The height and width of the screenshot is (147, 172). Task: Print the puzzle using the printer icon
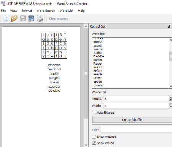click(40, 19)
